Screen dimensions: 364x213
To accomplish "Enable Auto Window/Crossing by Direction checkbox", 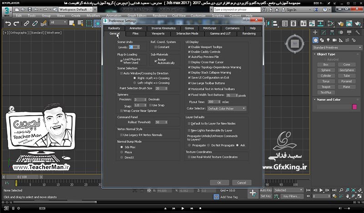I will click(121, 73).
